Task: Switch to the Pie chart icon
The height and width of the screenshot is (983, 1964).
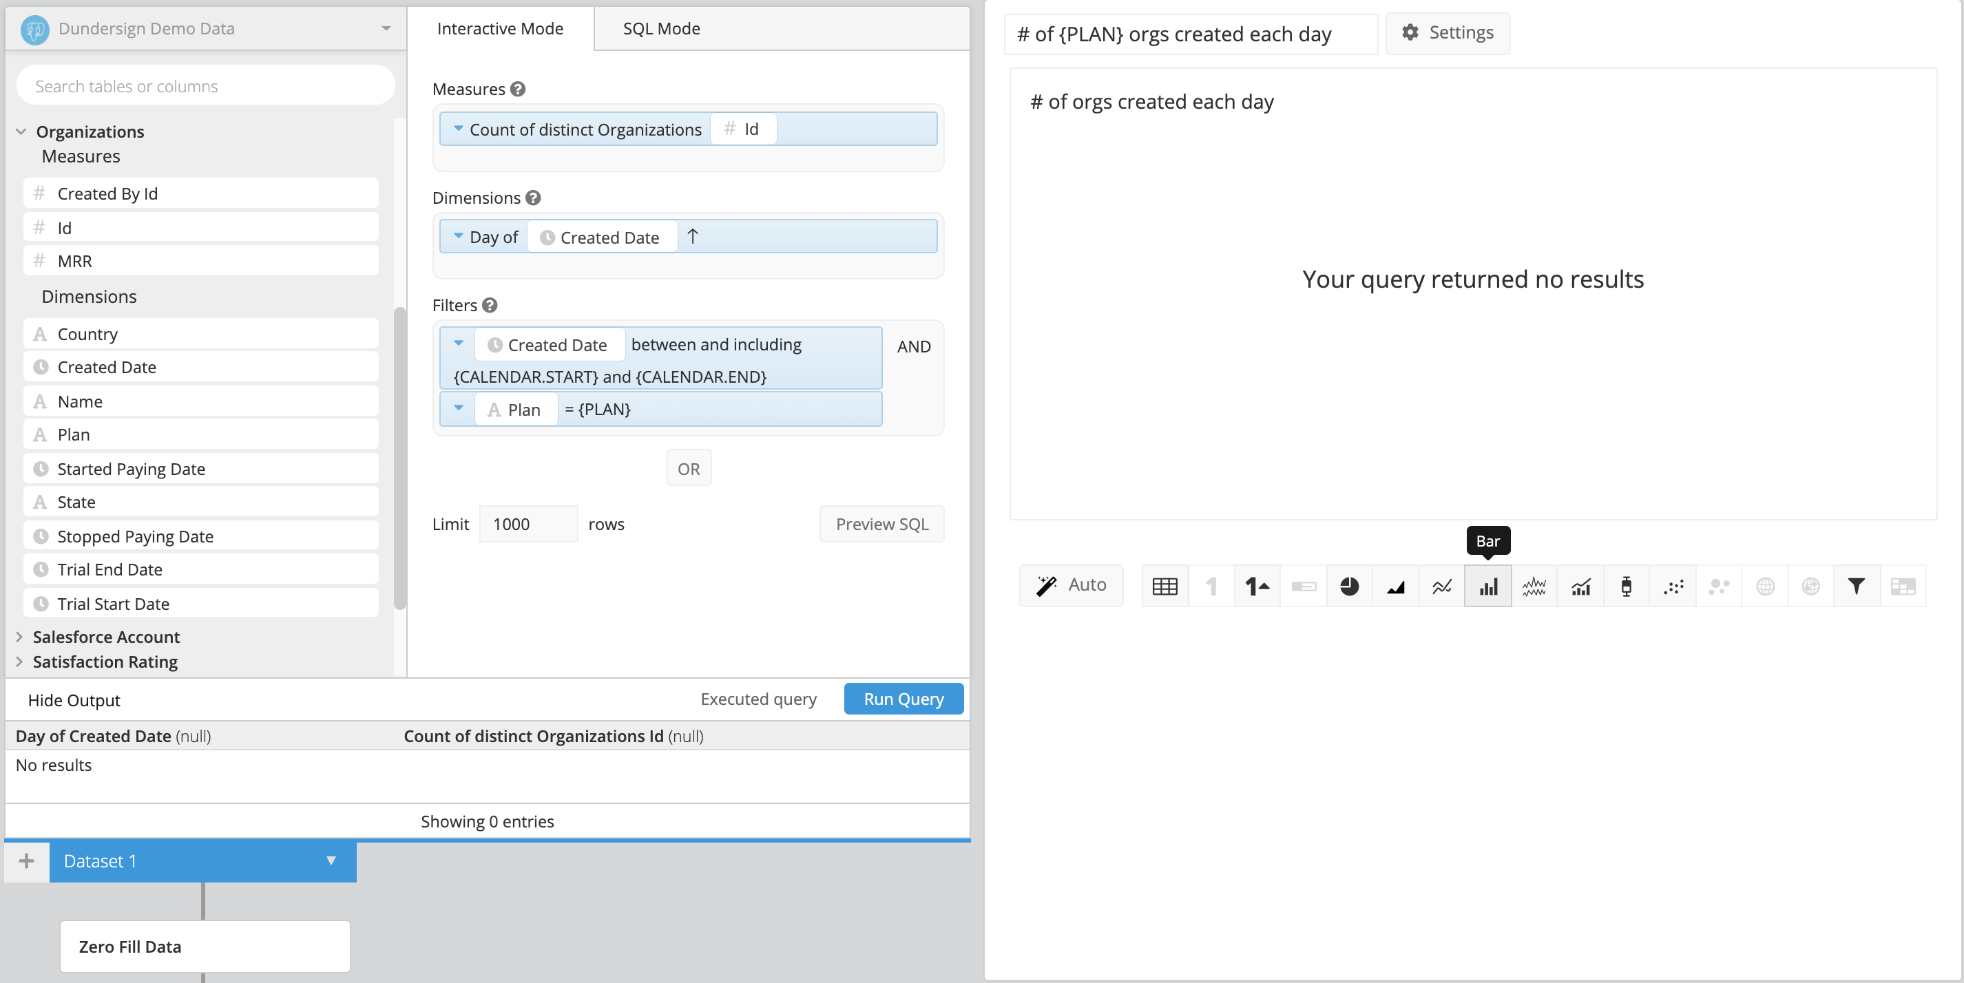Action: point(1350,586)
